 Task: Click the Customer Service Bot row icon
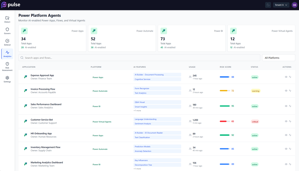25,121
